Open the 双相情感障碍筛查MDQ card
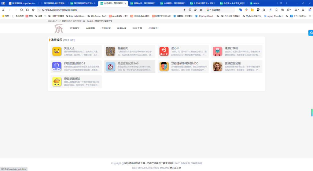 (x=183, y=67)
